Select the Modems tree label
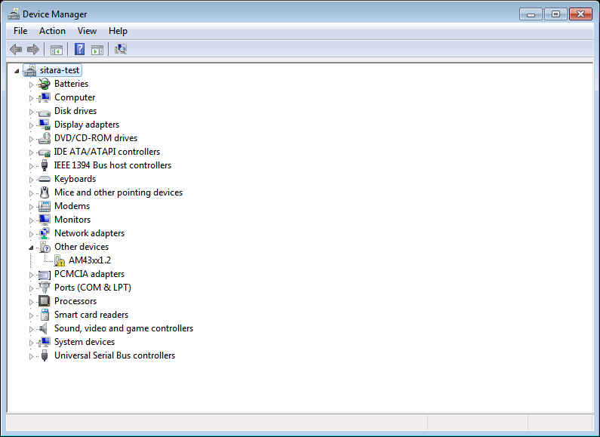This screenshot has height=437, width=600. 72,206
